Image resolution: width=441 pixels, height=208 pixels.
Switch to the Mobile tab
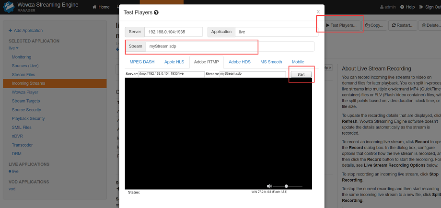(298, 62)
